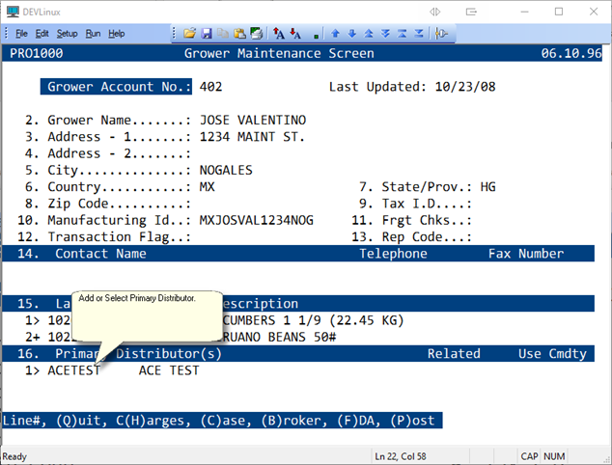Viewport: 612px width, 465px height.
Task: Click the single blue up arrow icon
Action: 335,34
